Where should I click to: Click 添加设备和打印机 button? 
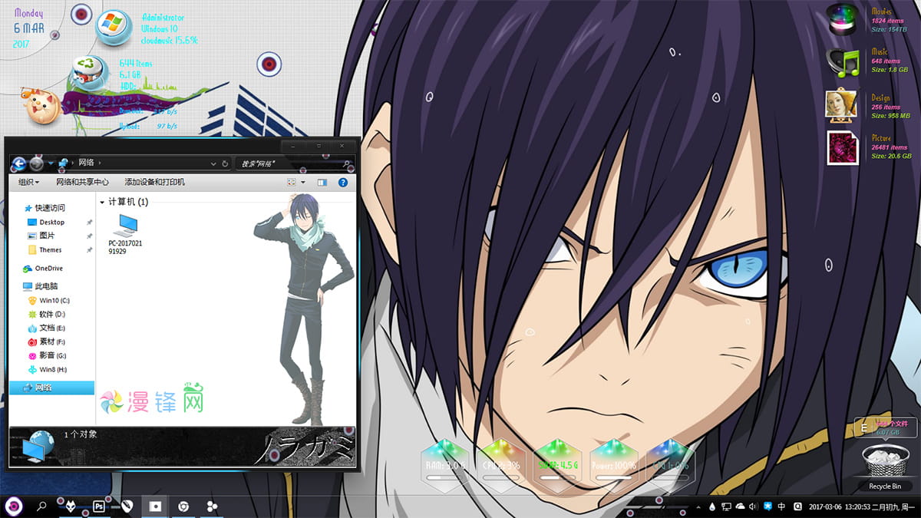(x=155, y=183)
